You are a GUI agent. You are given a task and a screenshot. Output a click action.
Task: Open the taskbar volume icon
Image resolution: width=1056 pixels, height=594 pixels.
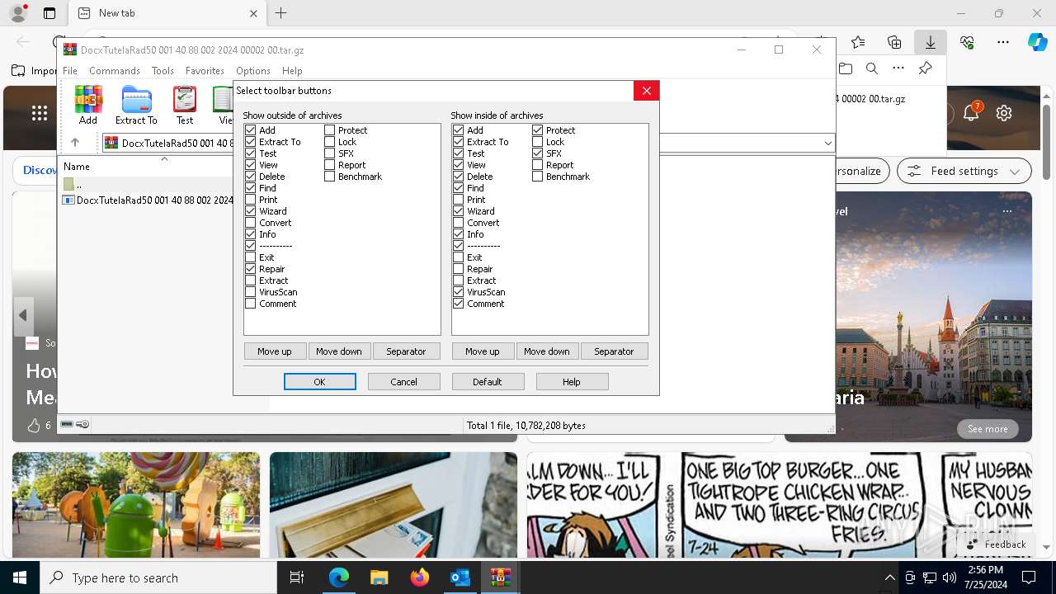point(950,577)
